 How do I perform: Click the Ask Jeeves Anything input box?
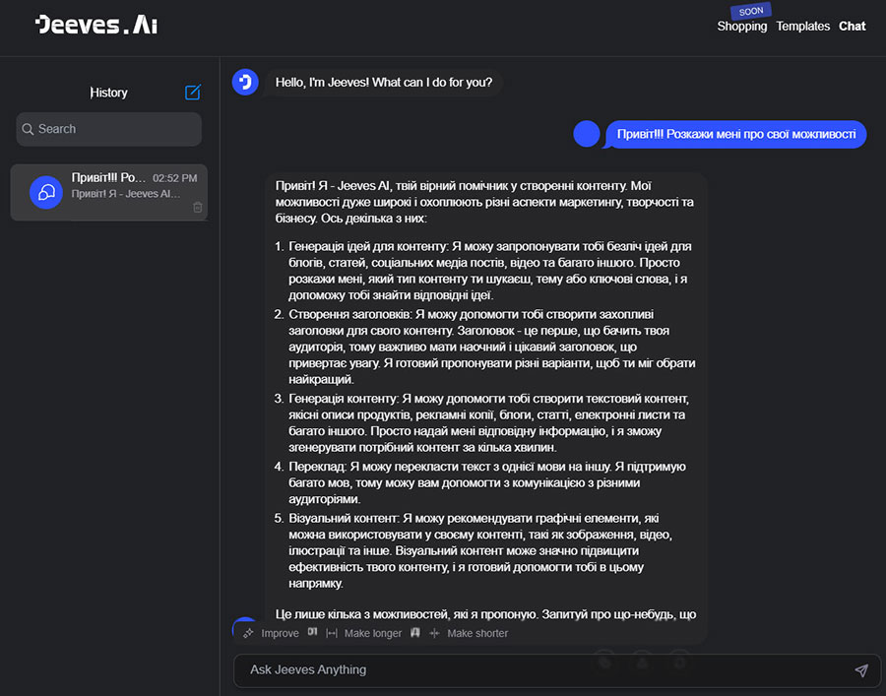point(556,670)
